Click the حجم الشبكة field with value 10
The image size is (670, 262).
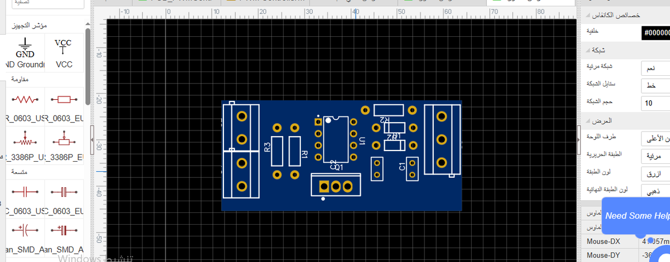coord(655,103)
